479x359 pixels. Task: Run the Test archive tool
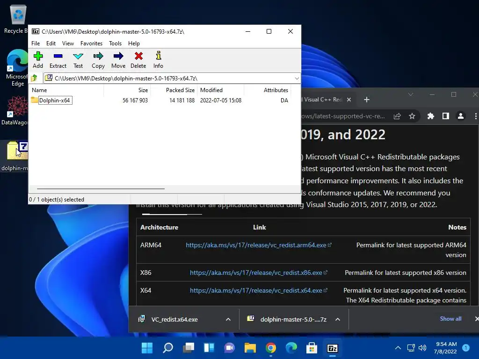point(78,60)
